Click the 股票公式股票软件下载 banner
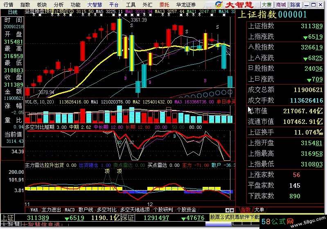Viewport: 327px width, 229px height. 235,217
